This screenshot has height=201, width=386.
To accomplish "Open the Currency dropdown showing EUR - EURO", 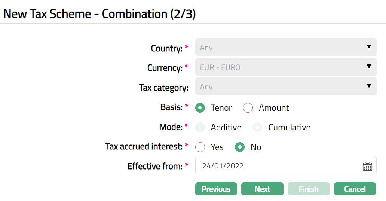I will point(286,67).
